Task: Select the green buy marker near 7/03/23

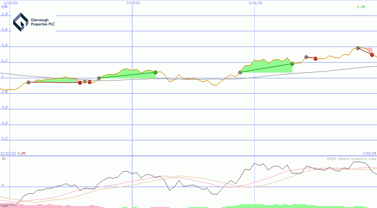Action: click(155, 72)
